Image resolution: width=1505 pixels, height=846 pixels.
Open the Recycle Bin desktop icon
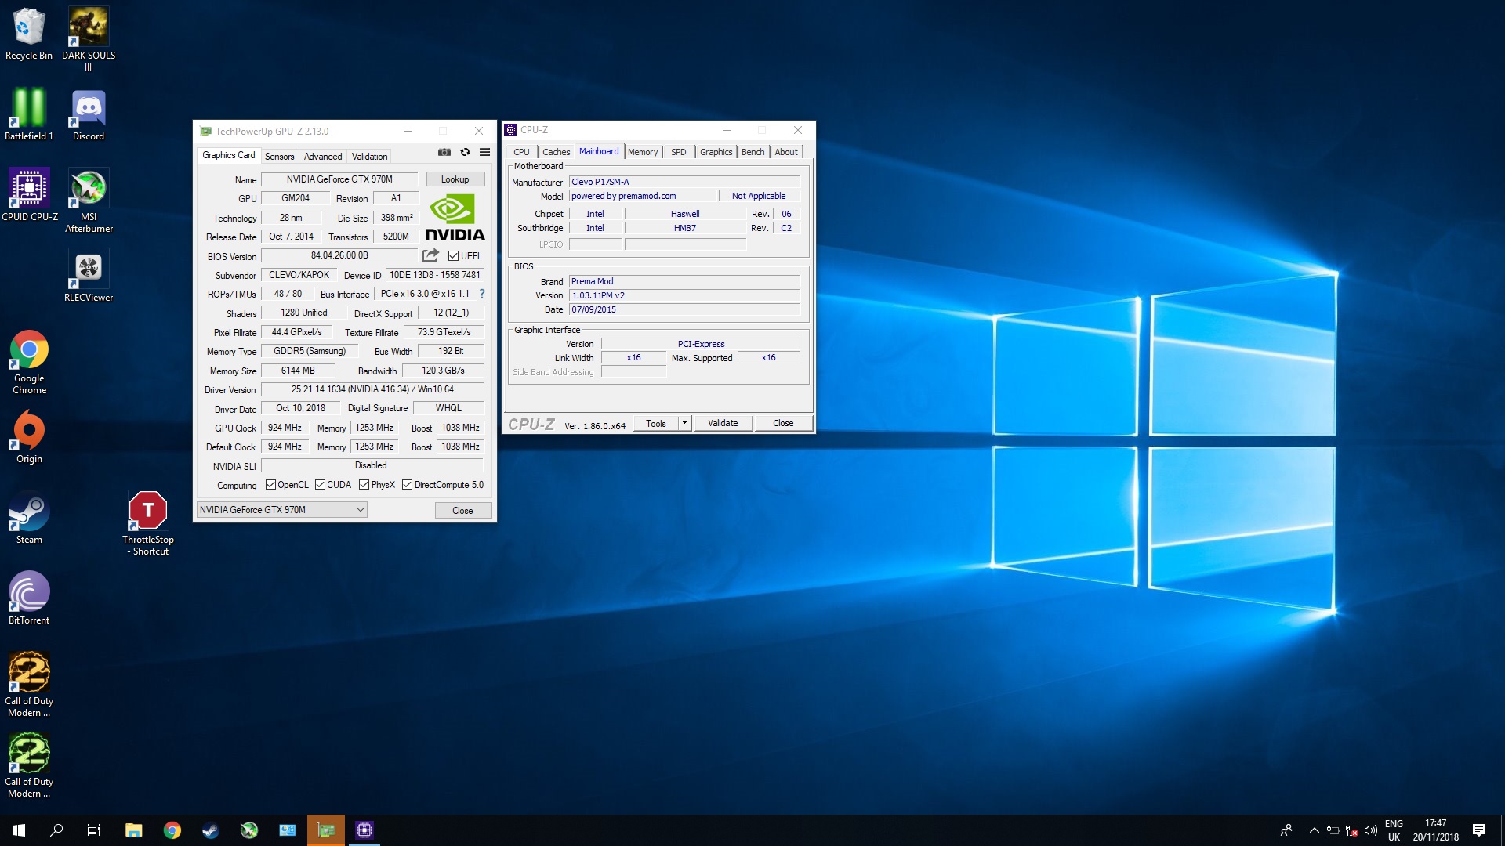click(29, 34)
